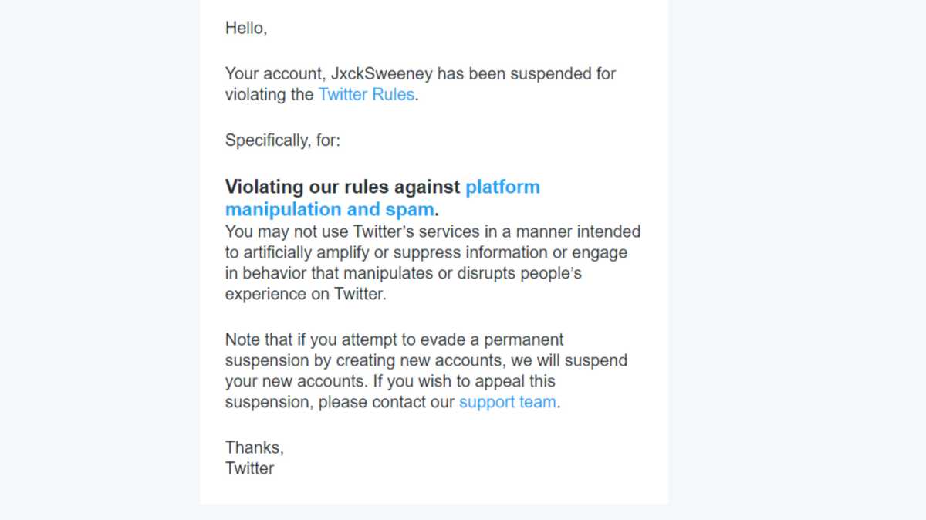Click the "Thanks," closing line
926x520 pixels.
[x=255, y=447]
